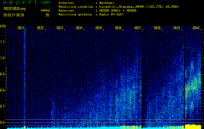204x129 pixels.
Task: Select the version label 1.00f
Action: click(x=45, y=3)
